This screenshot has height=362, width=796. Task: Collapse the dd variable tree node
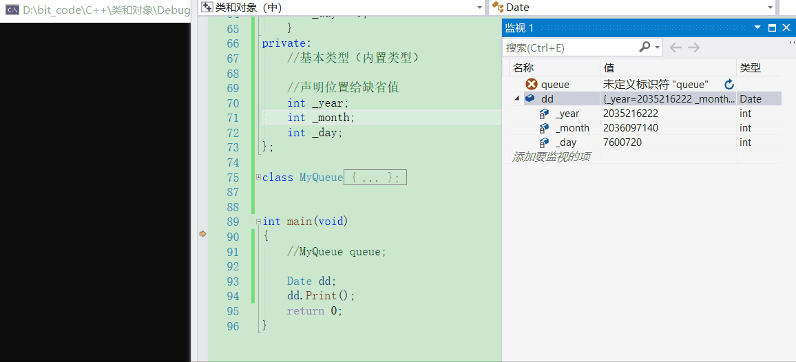pos(517,99)
